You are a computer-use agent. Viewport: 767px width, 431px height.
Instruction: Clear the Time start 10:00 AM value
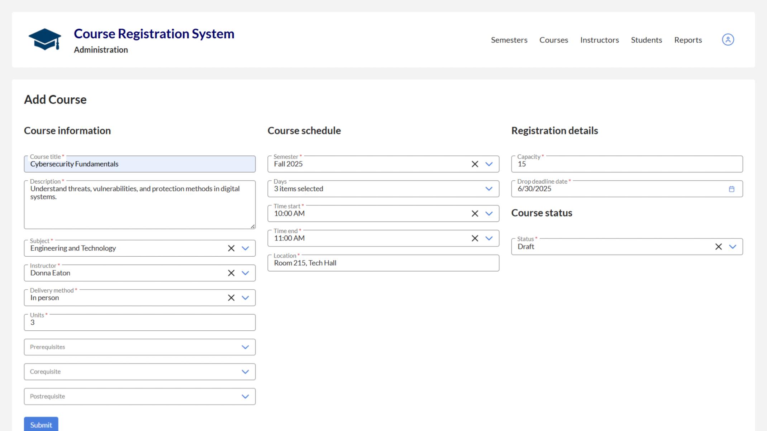coord(475,213)
